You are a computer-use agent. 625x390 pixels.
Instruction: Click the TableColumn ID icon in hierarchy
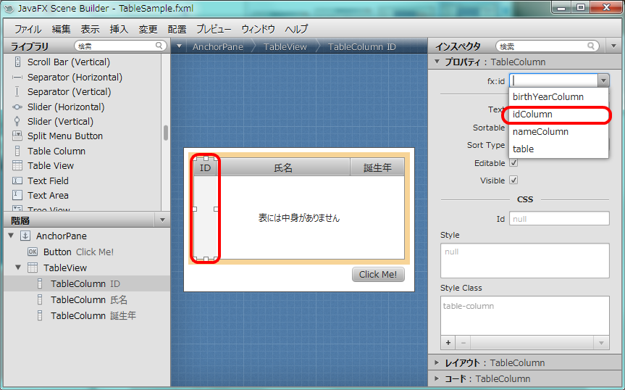coord(39,283)
